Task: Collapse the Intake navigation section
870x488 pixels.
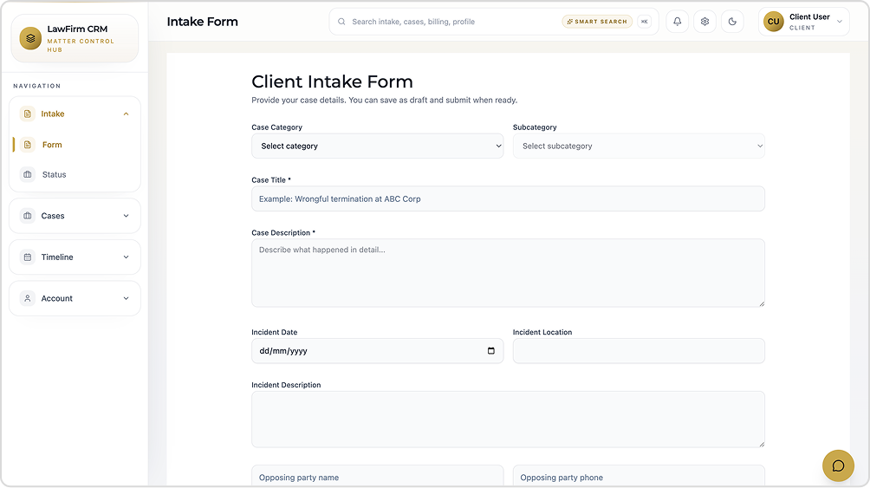Action: point(126,114)
